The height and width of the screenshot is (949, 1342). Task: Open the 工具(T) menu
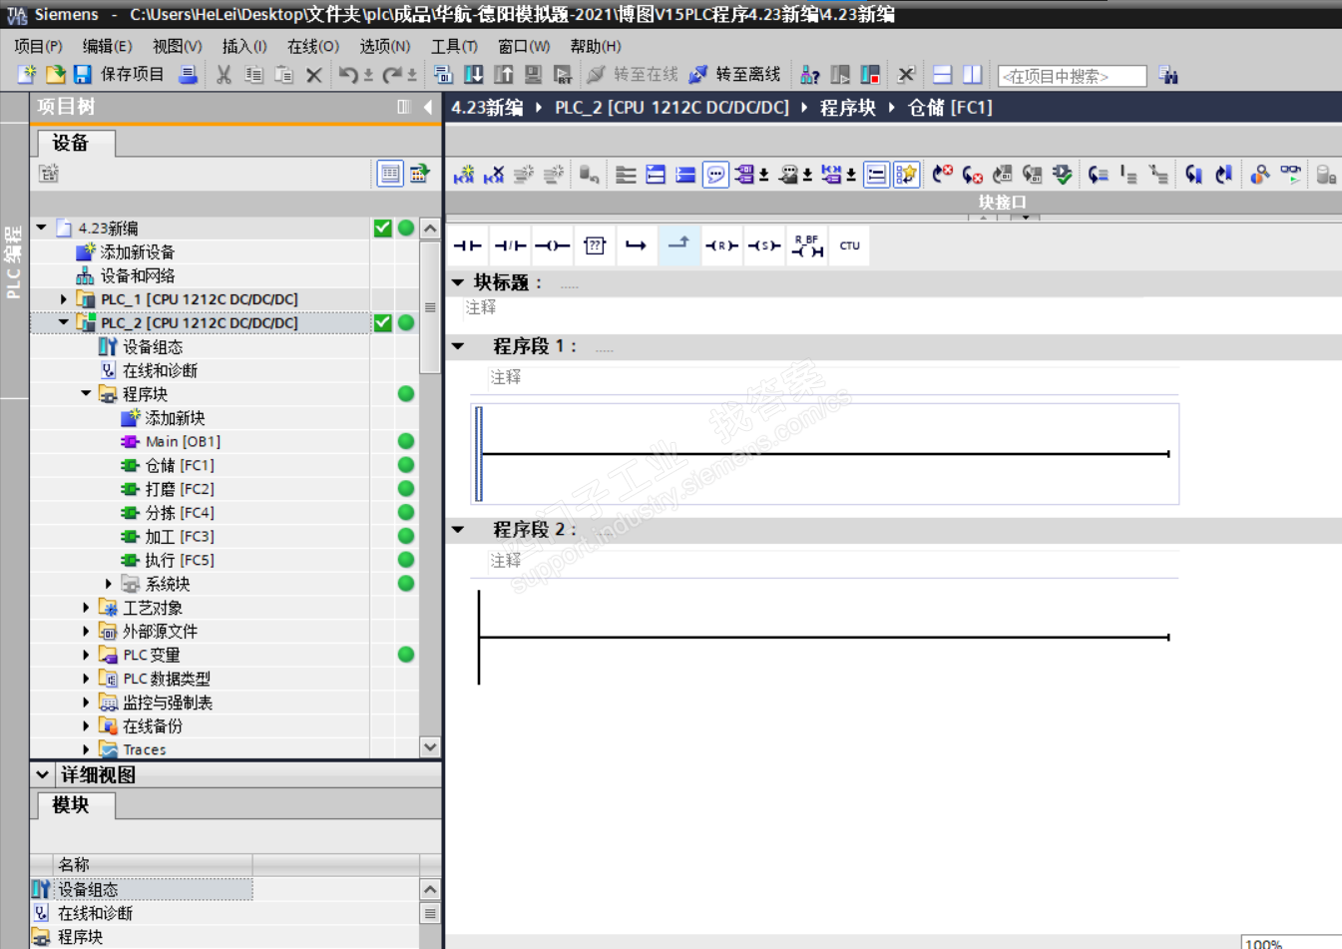click(454, 46)
